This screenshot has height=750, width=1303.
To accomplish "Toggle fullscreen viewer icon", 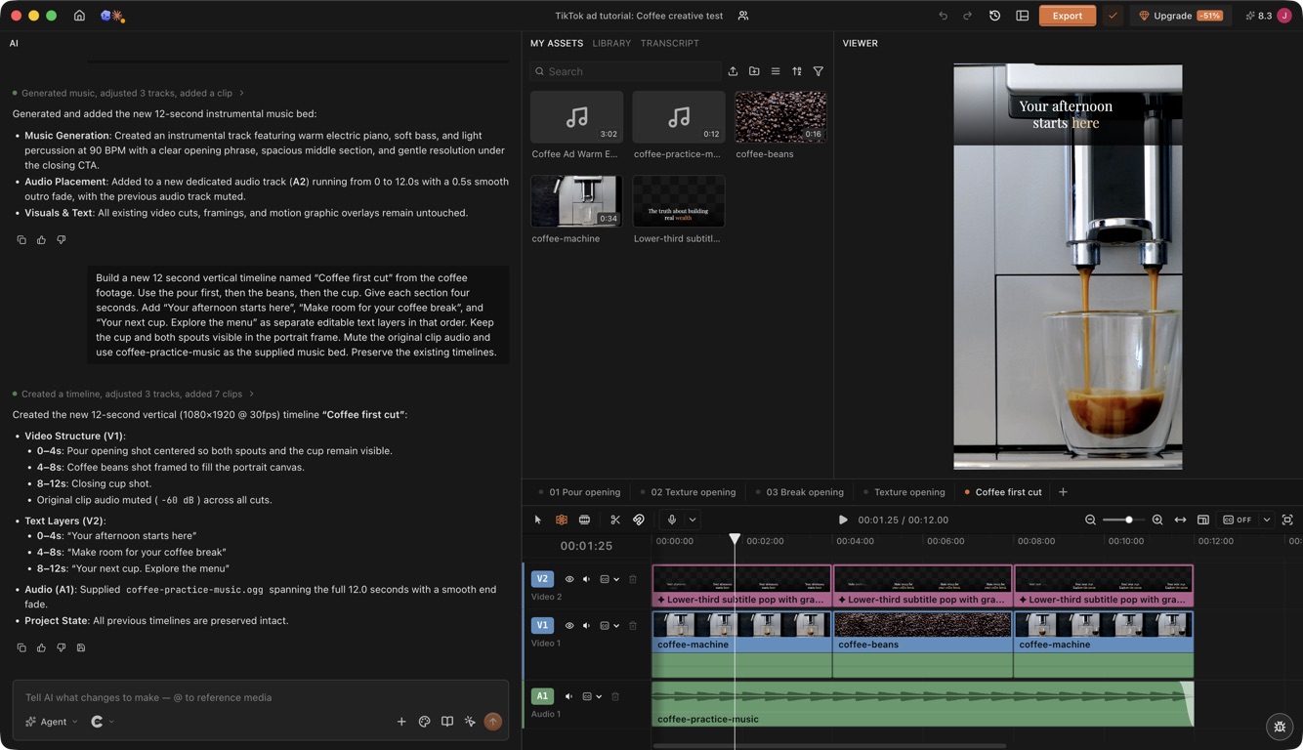I will 1287,520.
